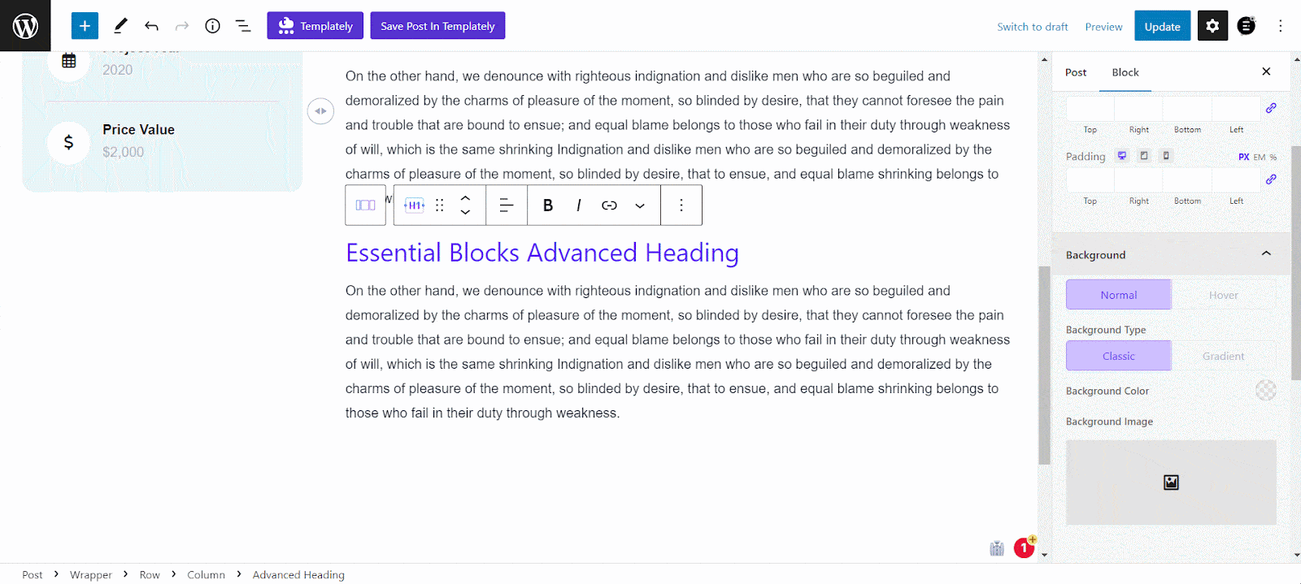Set padding unit to PX
This screenshot has width=1301, height=584.
click(x=1244, y=157)
